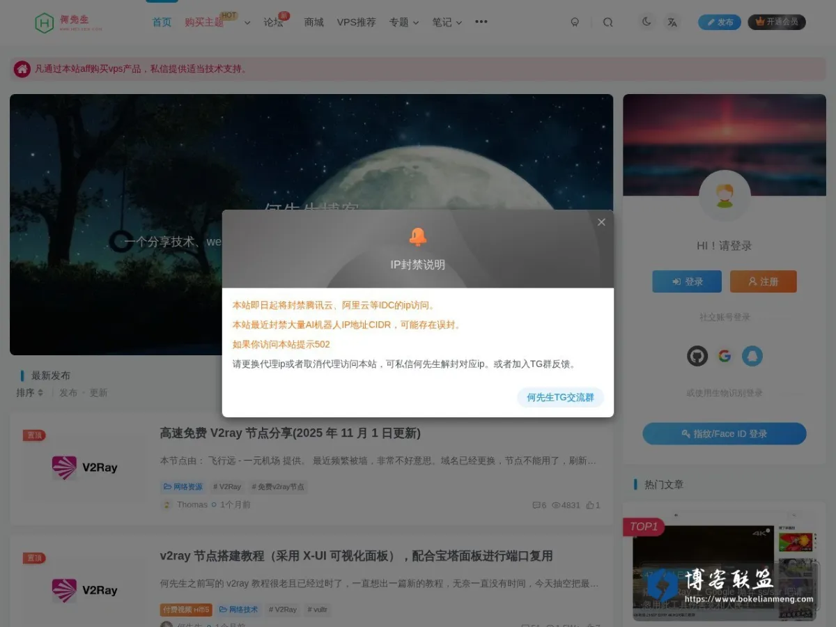
Task: Click the 注册 register button
Action: (x=763, y=281)
